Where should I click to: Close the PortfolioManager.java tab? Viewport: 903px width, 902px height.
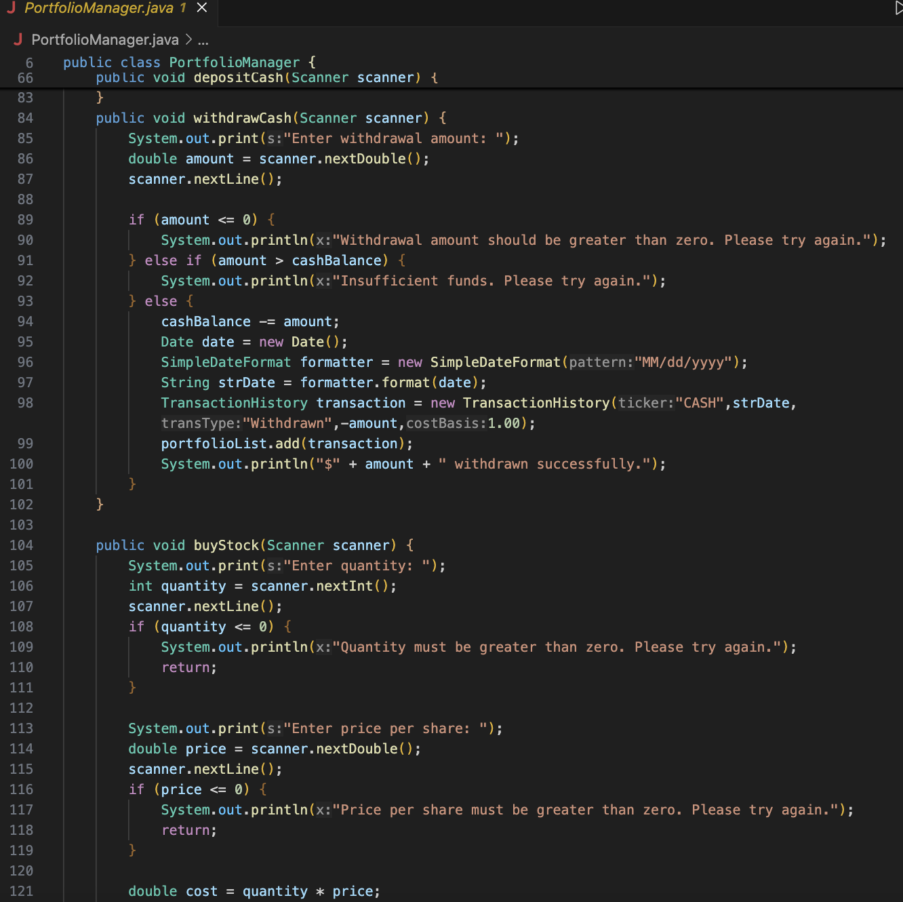201,8
